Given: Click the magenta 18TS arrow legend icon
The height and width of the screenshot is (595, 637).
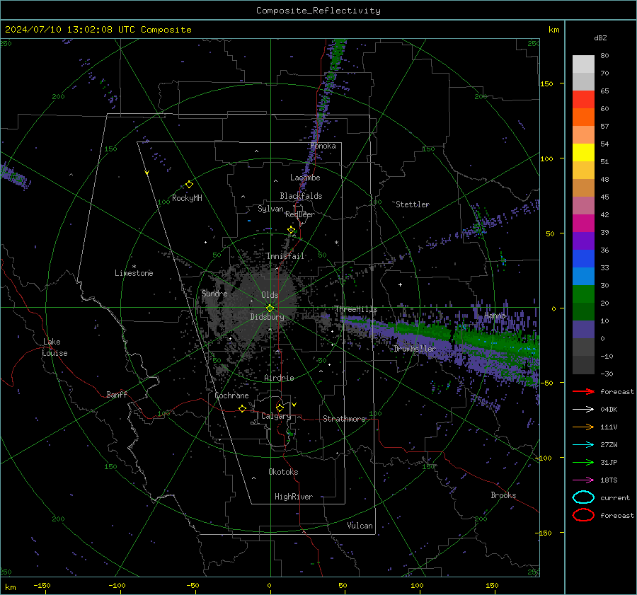Looking at the screenshot, I should (x=583, y=480).
